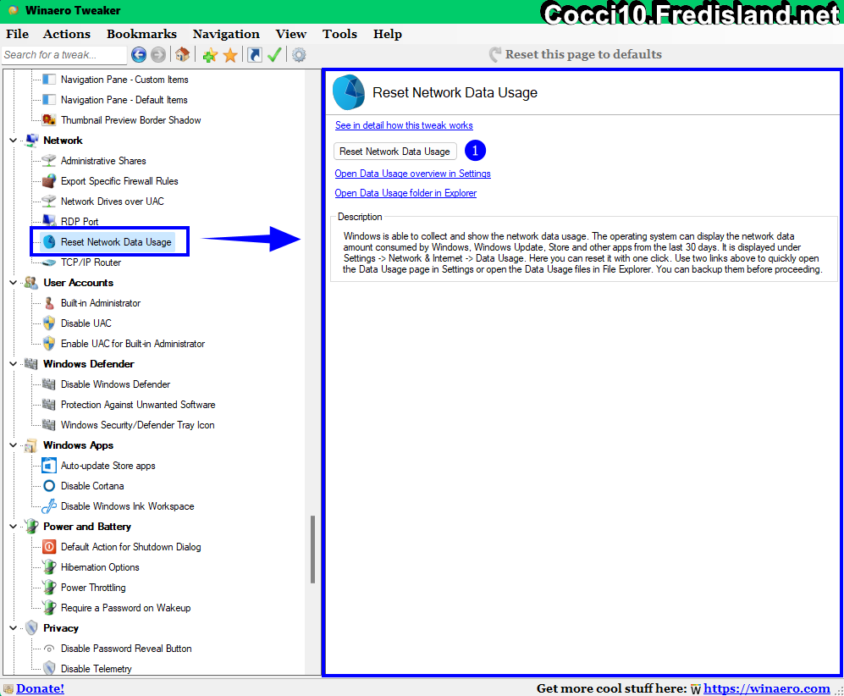Click the Hibernation Options icon
This screenshot has width=844, height=696.
[x=49, y=566]
